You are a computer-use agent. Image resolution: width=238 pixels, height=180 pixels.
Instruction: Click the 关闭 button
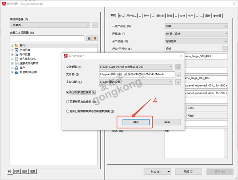point(188,172)
